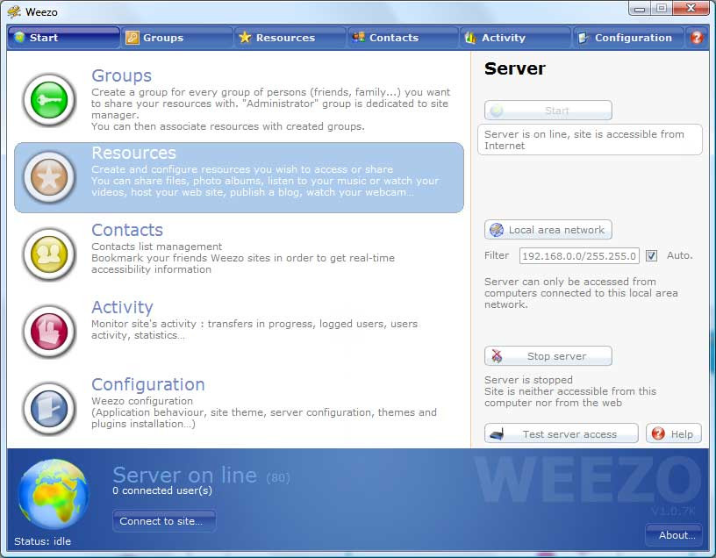Click the green key Groups icon
Screen dimensions: 716x558
point(49,99)
